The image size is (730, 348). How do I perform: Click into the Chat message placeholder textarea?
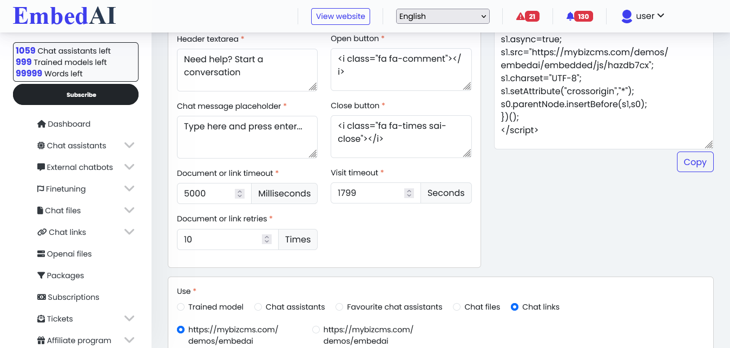(247, 137)
